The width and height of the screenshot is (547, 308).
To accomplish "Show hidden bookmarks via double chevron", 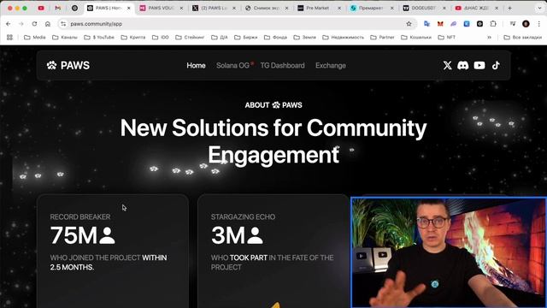I will coord(489,38).
